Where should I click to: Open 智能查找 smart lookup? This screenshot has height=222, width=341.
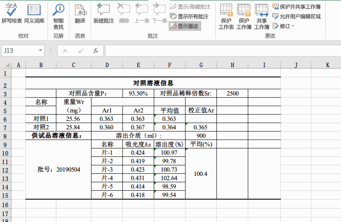pos(58,16)
